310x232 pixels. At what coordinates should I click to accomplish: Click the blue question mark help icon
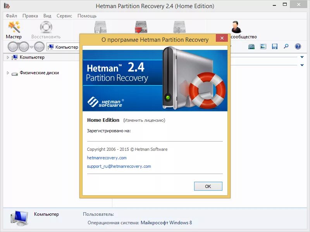coord(298,46)
